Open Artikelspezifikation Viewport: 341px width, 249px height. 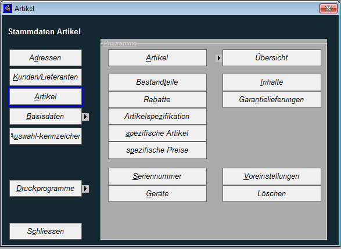157,117
